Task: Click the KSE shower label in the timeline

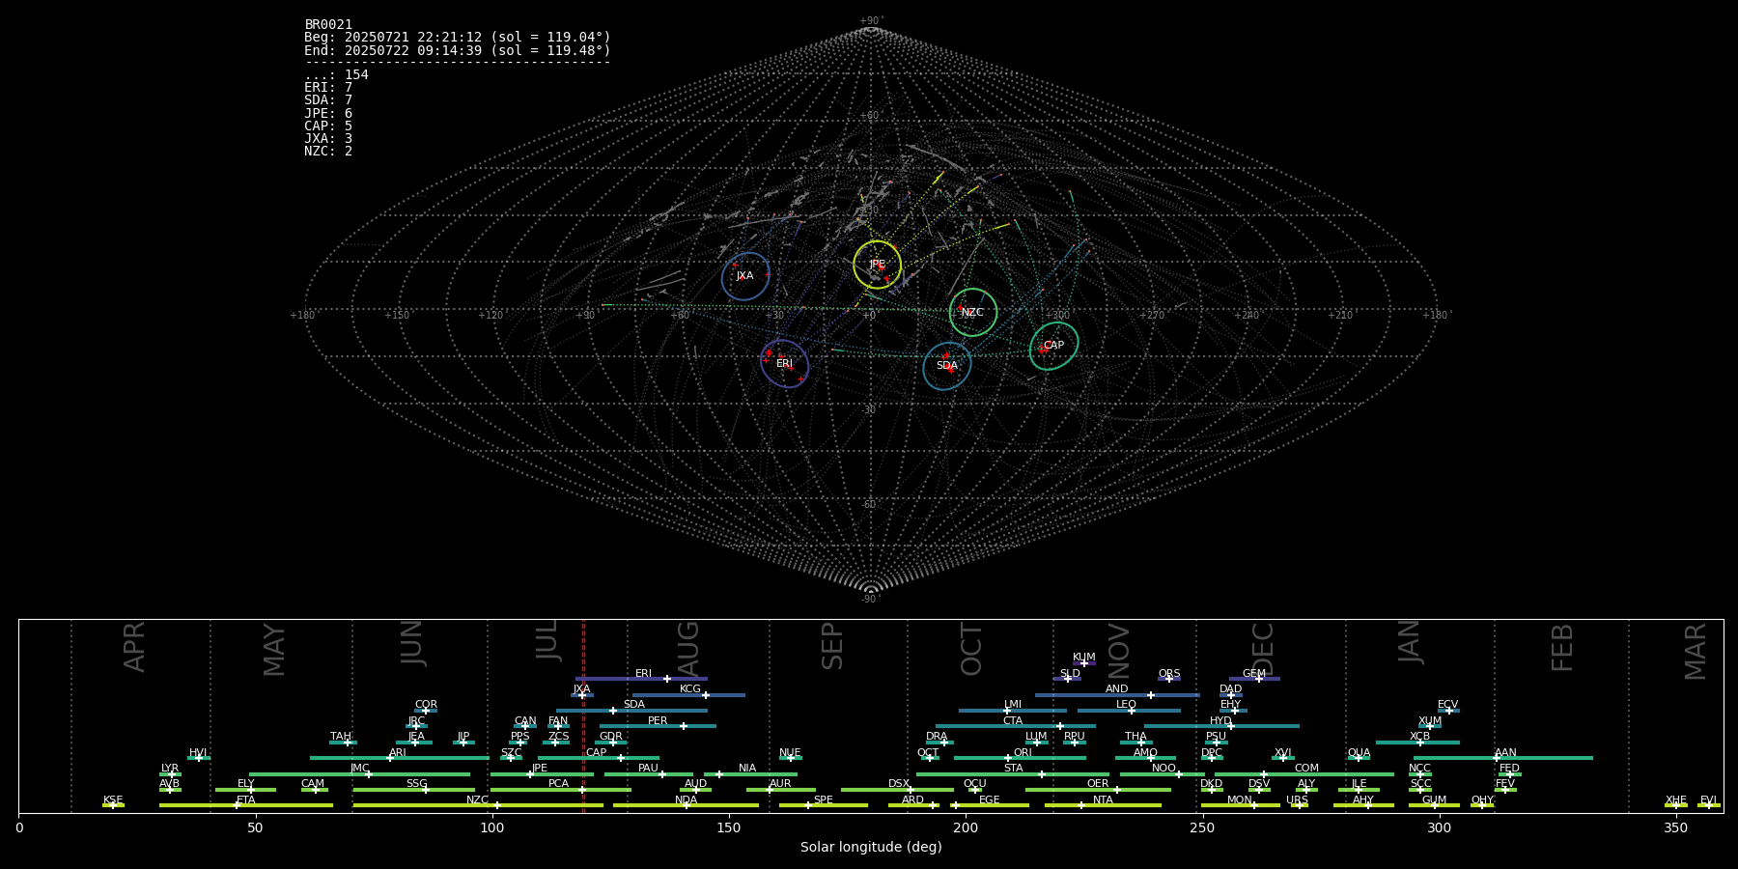Action: click(113, 800)
